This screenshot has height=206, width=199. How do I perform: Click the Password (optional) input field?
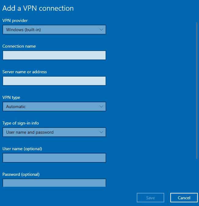(x=54, y=183)
